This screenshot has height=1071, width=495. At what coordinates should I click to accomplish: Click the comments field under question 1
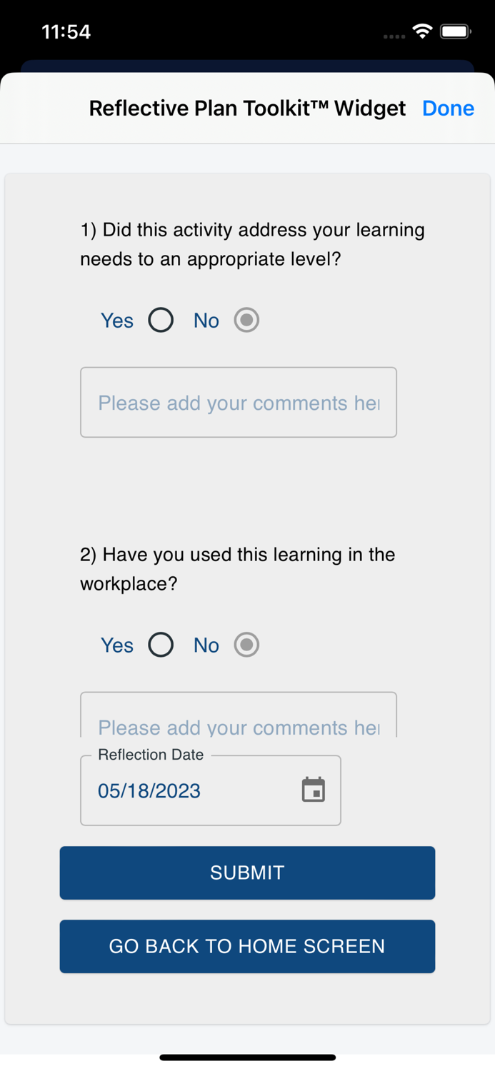[x=239, y=402]
